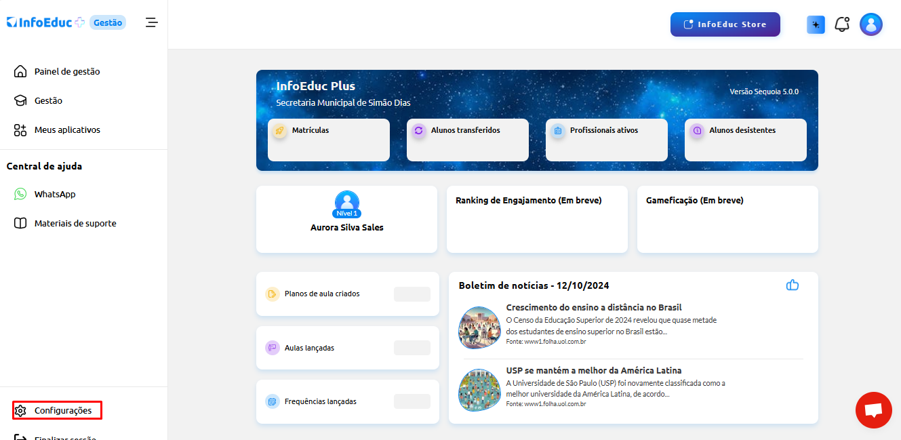Viewport: 901px width, 440px height.
Task: Open notifications bell icon
Action: 842,24
